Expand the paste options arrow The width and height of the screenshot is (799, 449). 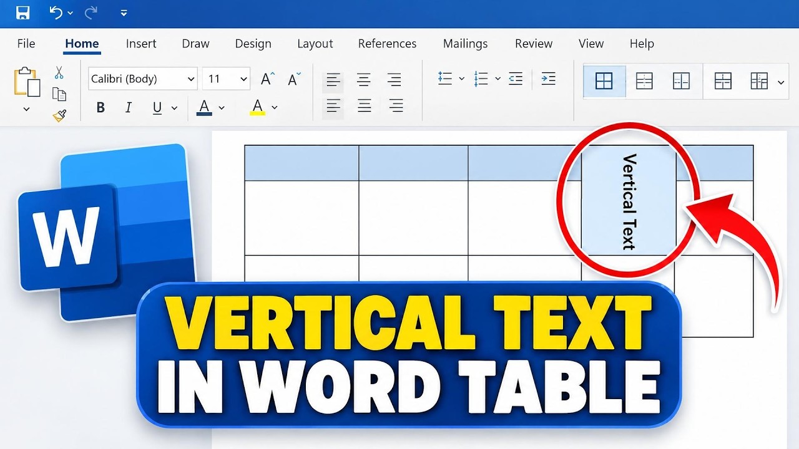click(26, 109)
